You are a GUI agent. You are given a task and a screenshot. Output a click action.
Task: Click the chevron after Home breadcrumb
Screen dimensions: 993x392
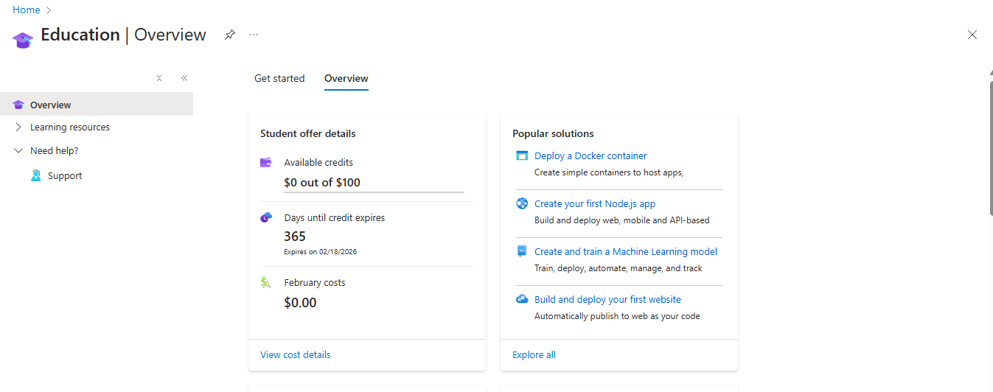(49, 10)
